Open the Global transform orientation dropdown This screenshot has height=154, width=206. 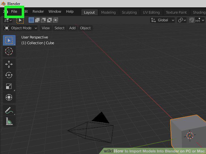click(x=162, y=20)
